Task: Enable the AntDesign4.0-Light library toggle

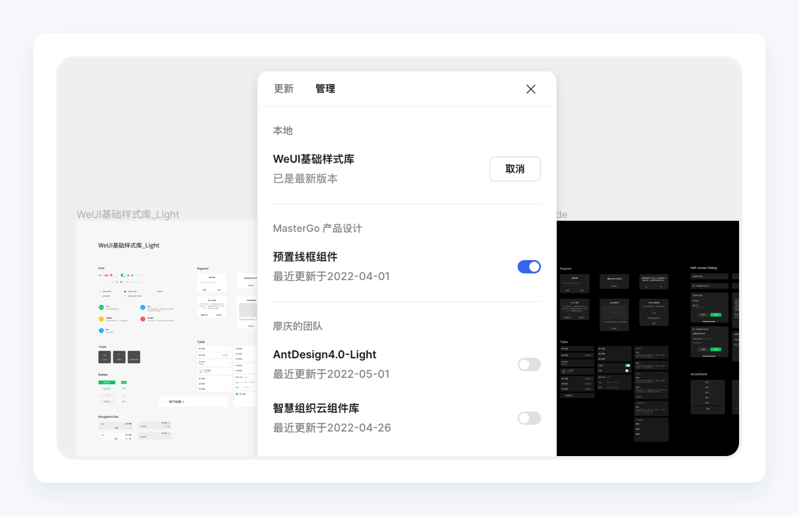Action: (x=529, y=365)
